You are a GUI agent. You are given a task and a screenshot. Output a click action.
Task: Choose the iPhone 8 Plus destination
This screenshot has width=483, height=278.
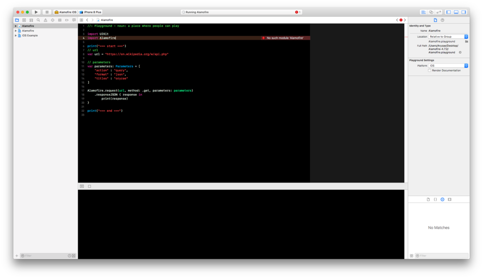pyautogui.click(x=91, y=12)
